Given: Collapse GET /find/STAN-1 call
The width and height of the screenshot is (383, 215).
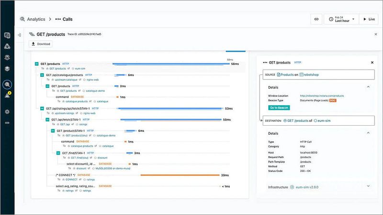Looking at the screenshot, I should pyautogui.click(x=58, y=153).
